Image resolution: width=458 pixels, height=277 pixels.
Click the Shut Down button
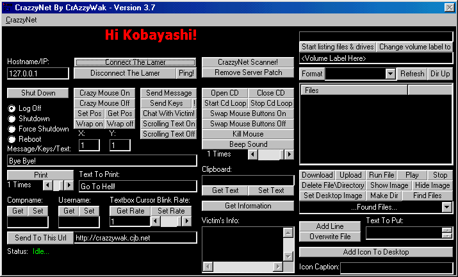point(38,93)
